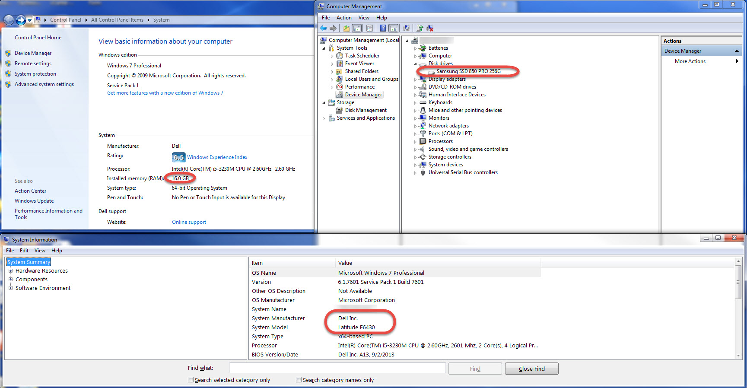Open View menu in Computer Management

pyautogui.click(x=364, y=18)
